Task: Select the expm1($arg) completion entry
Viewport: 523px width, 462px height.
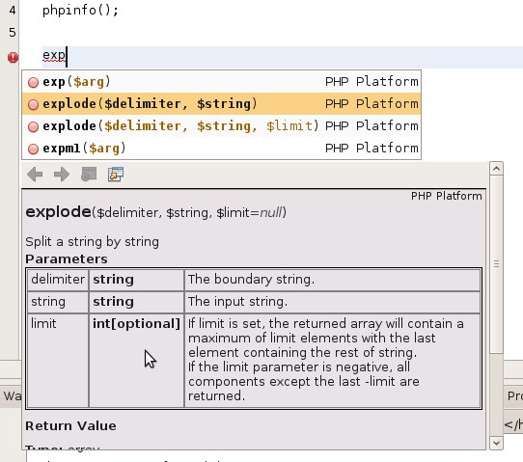Action: [222, 148]
